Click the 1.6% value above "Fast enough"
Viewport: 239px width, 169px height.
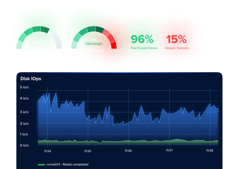pos(94,40)
